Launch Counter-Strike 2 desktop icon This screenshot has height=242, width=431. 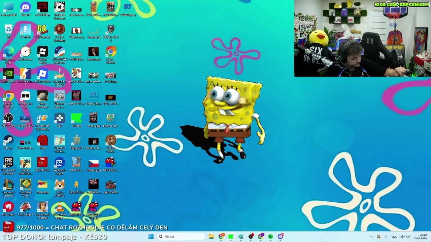coord(26,77)
